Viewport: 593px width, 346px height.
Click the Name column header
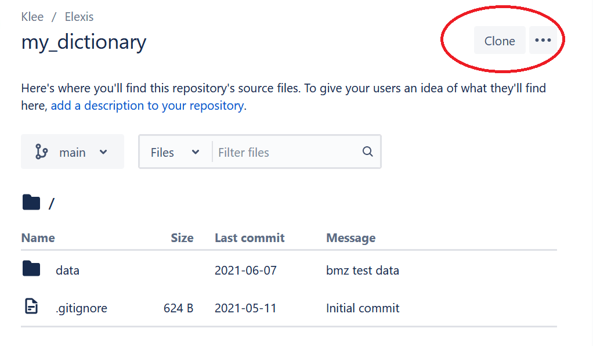38,238
